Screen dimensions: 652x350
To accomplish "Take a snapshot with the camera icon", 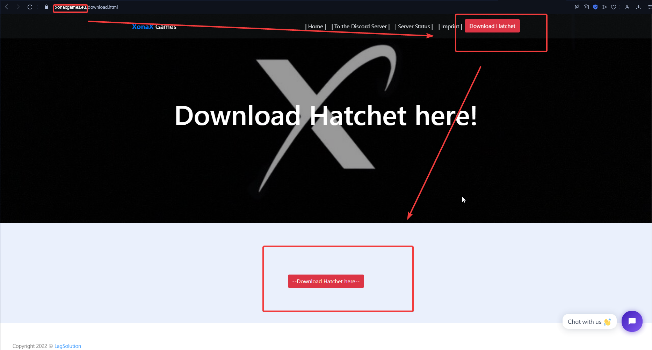I will (586, 7).
